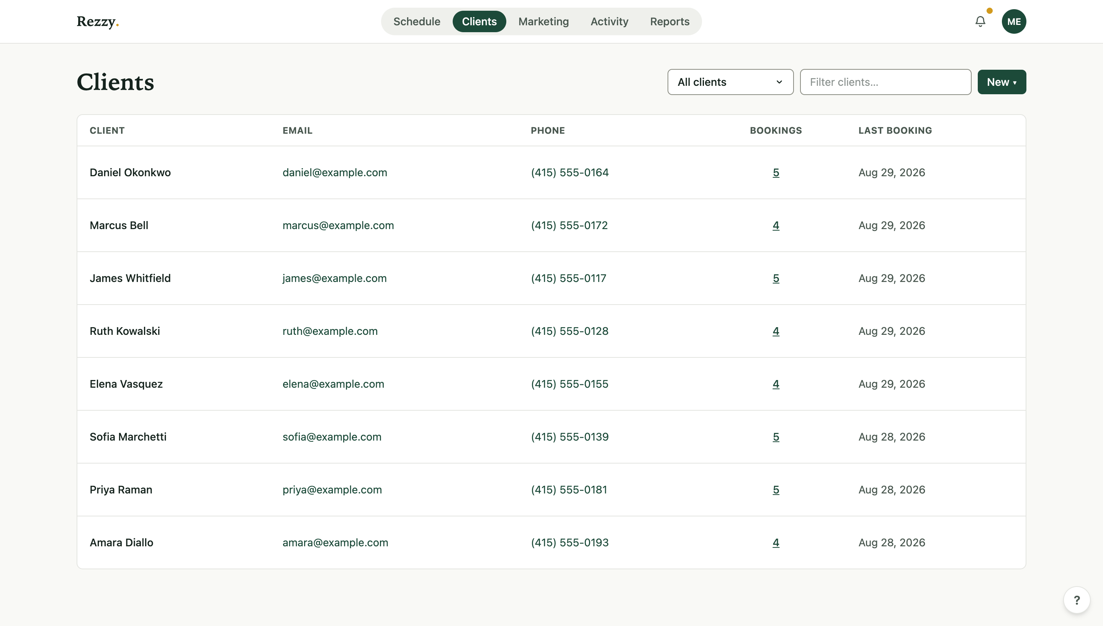Viewport: 1103px width, 626px height.
Task: Call Amara at (415) 555-0193
Action: (570, 542)
